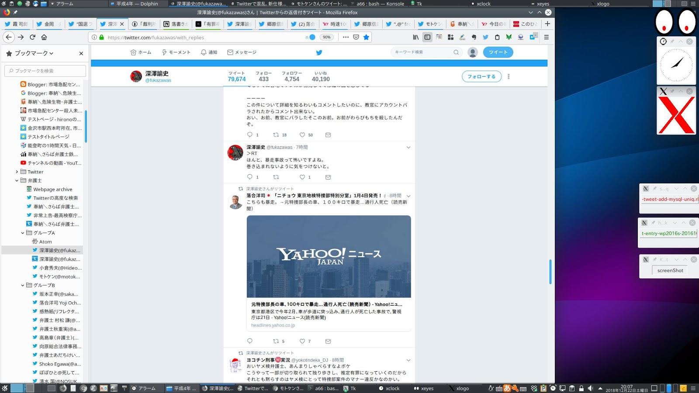Screen dimensions: 699x393
Task: Open Firefox library icon
Action: 416,37
